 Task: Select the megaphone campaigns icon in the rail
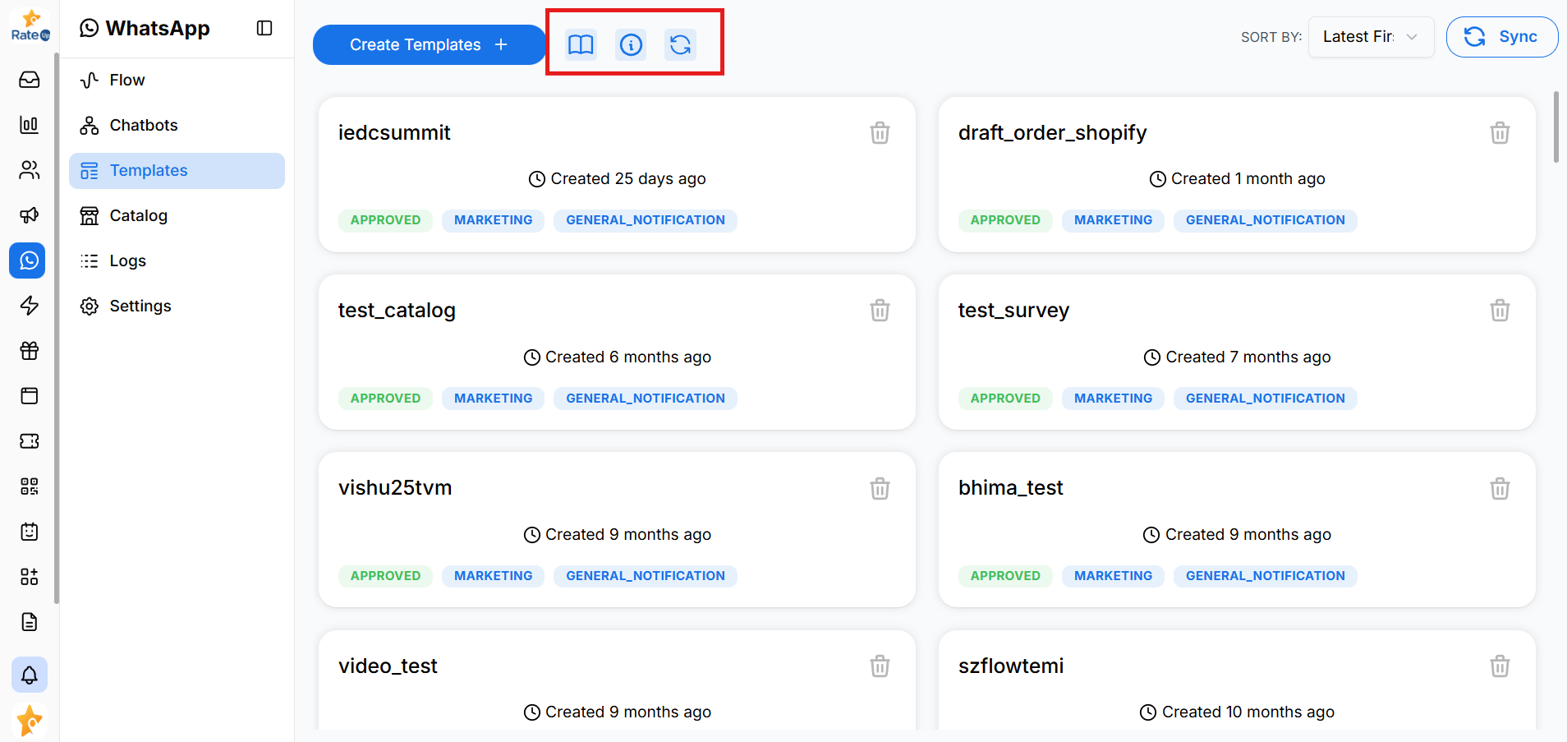[28, 215]
